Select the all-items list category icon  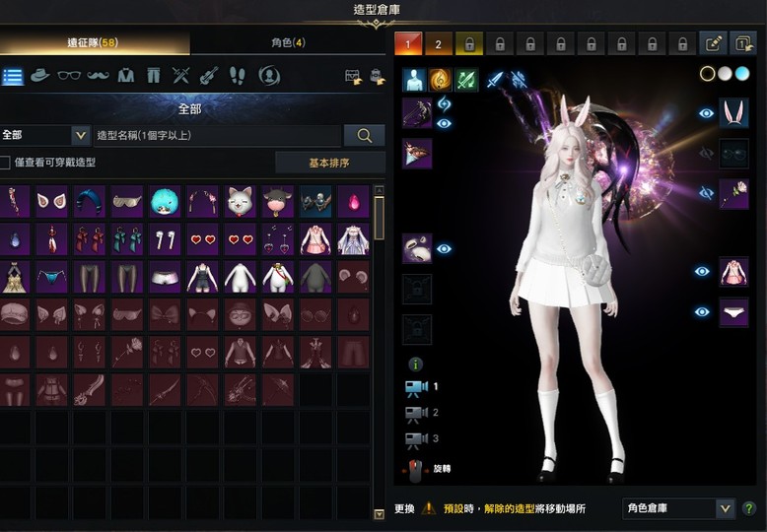[x=13, y=76]
